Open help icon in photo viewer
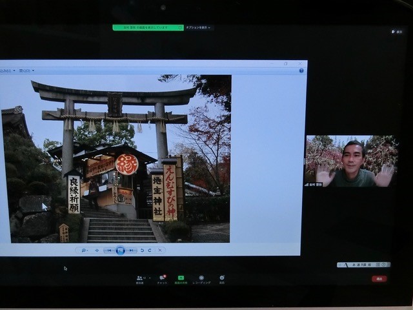The width and height of the screenshot is (413, 310). 301,70
